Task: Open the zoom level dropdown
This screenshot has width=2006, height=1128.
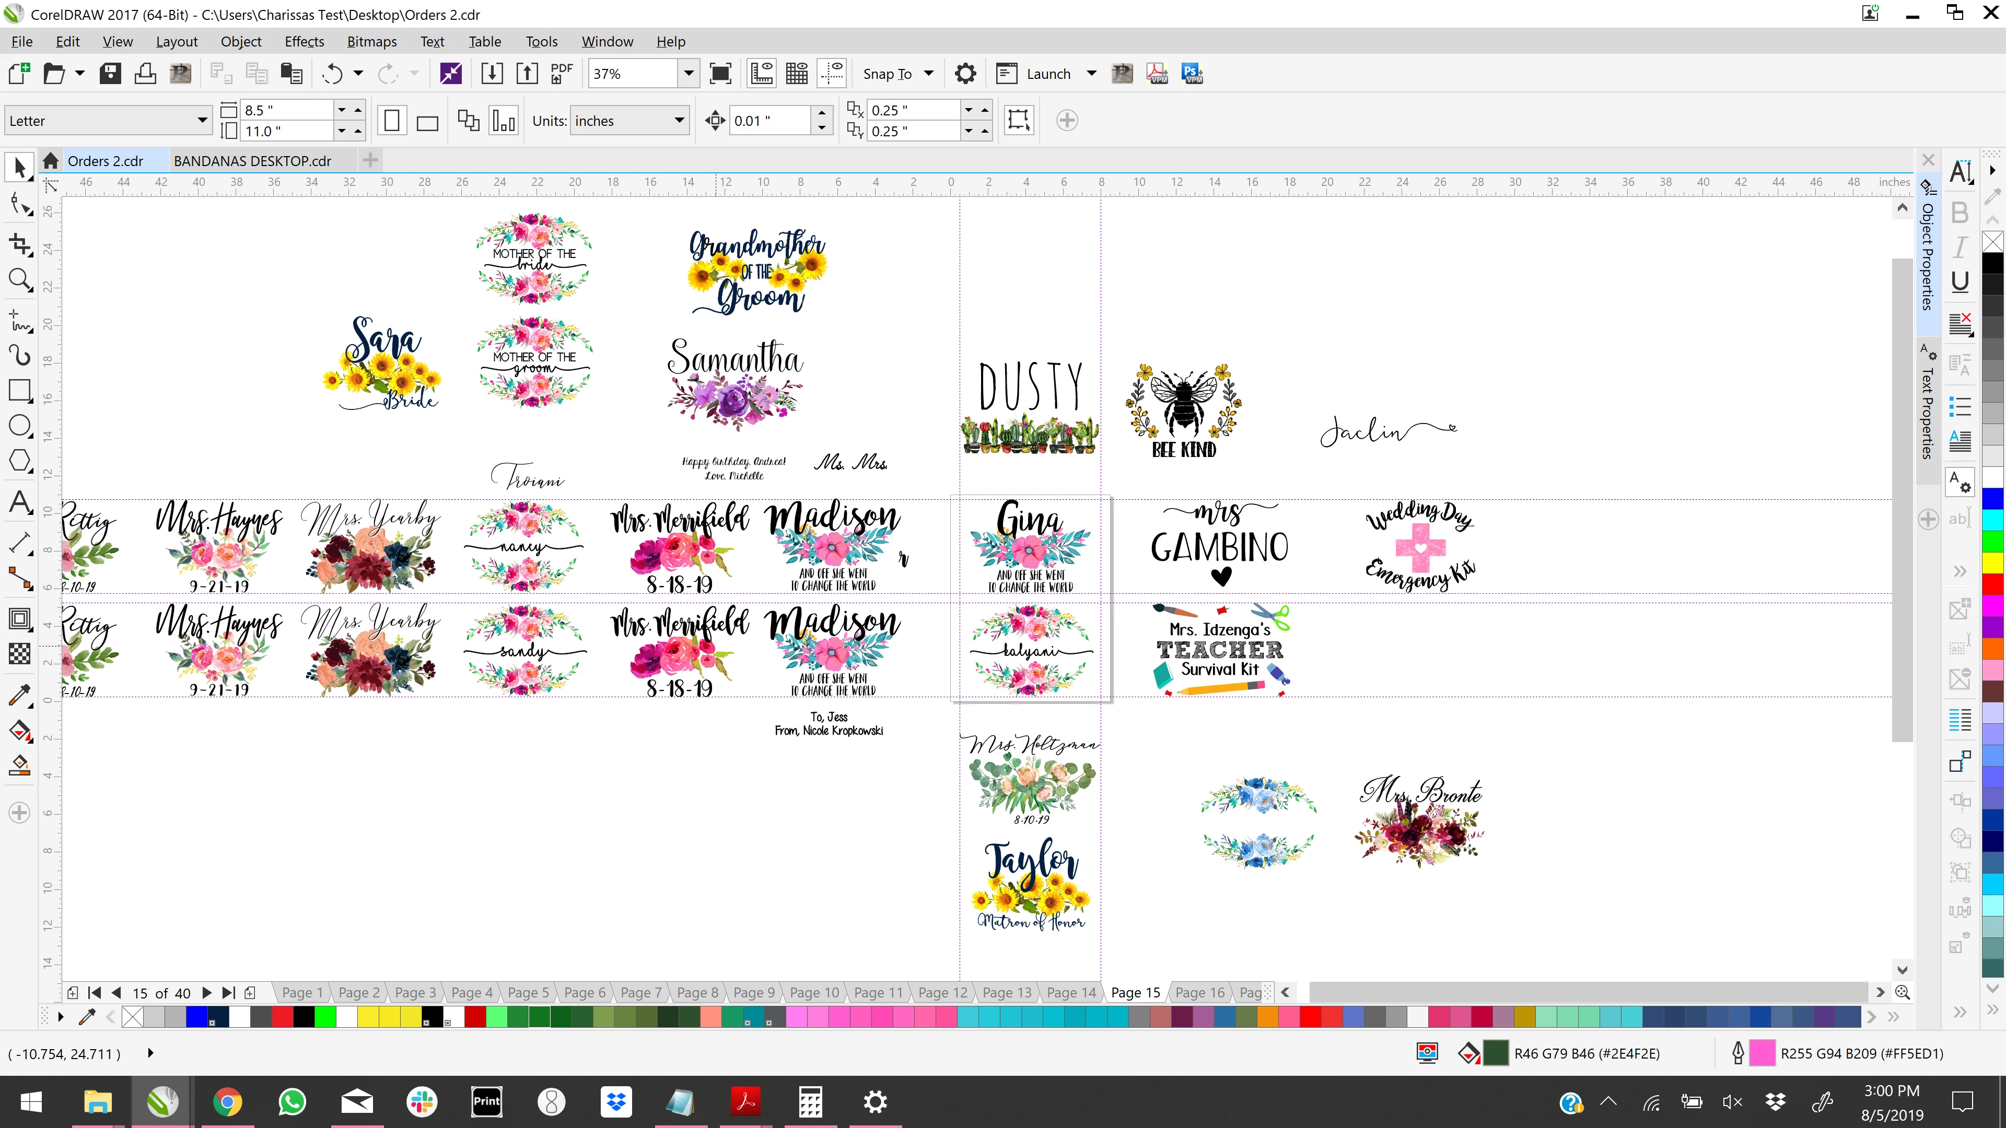Action: coord(689,73)
